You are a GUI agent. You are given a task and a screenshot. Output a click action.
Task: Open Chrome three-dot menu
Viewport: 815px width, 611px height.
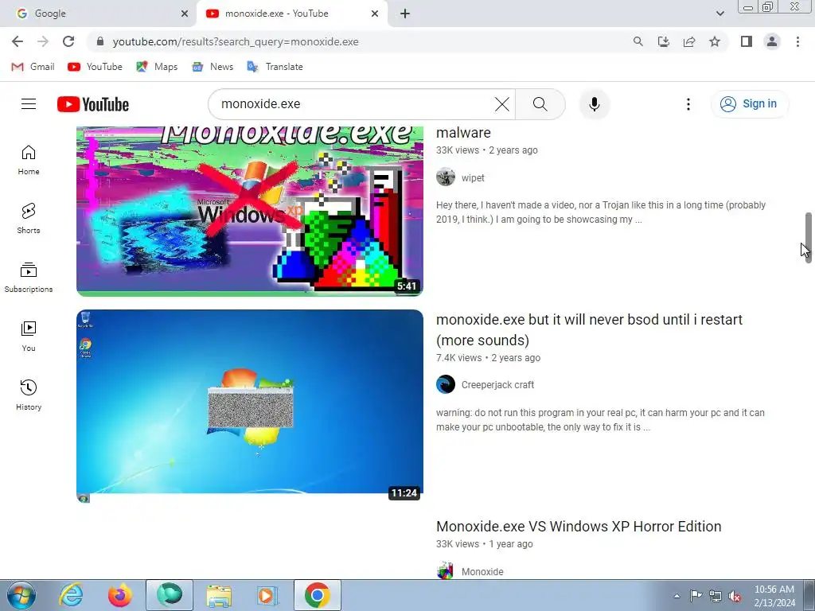point(797,41)
